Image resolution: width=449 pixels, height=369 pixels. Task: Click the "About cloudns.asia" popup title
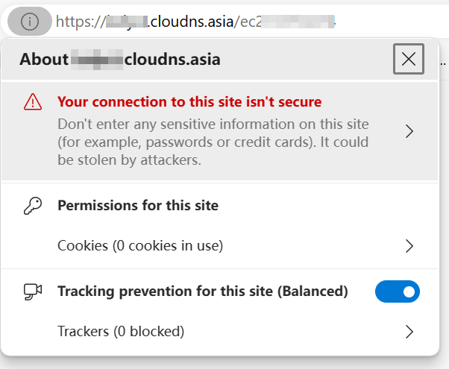coord(119,60)
